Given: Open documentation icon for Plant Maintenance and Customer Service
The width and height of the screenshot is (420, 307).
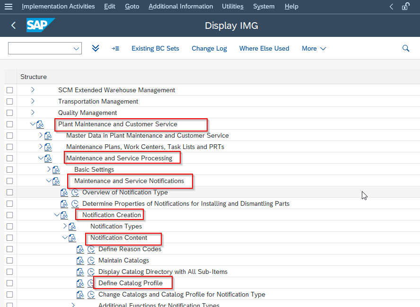Looking at the screenshot, I should 40,124.
